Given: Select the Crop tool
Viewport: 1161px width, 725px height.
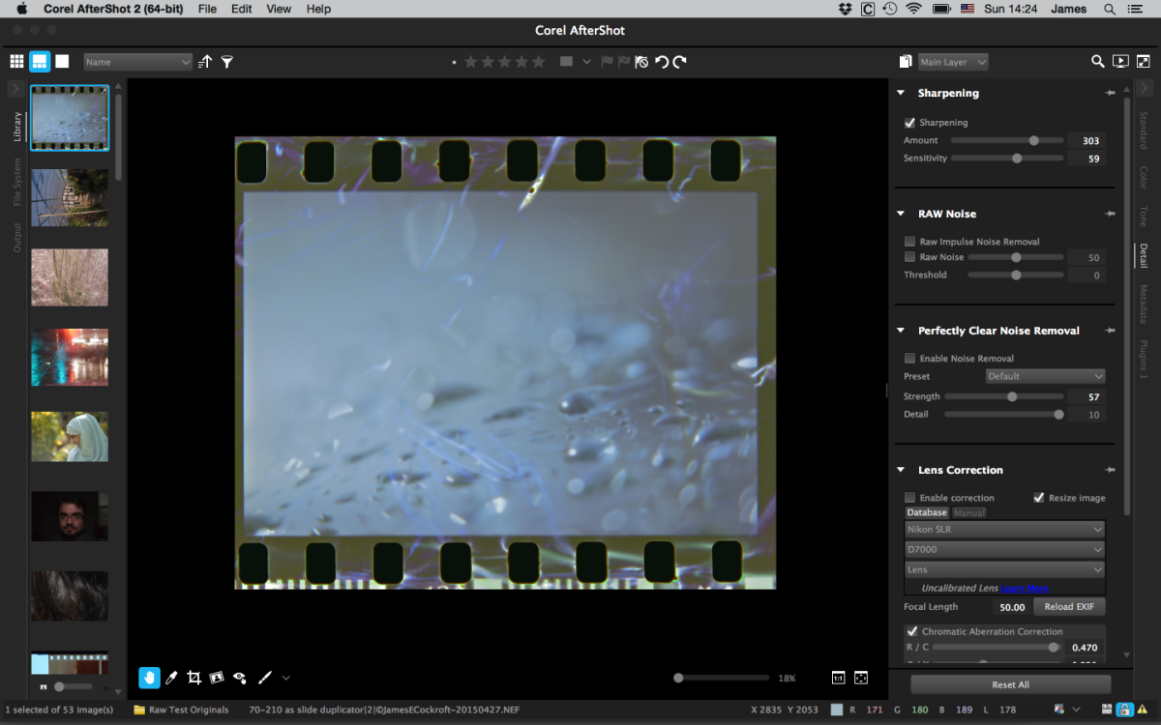Looking at the screenshot, I should [193, 678].
